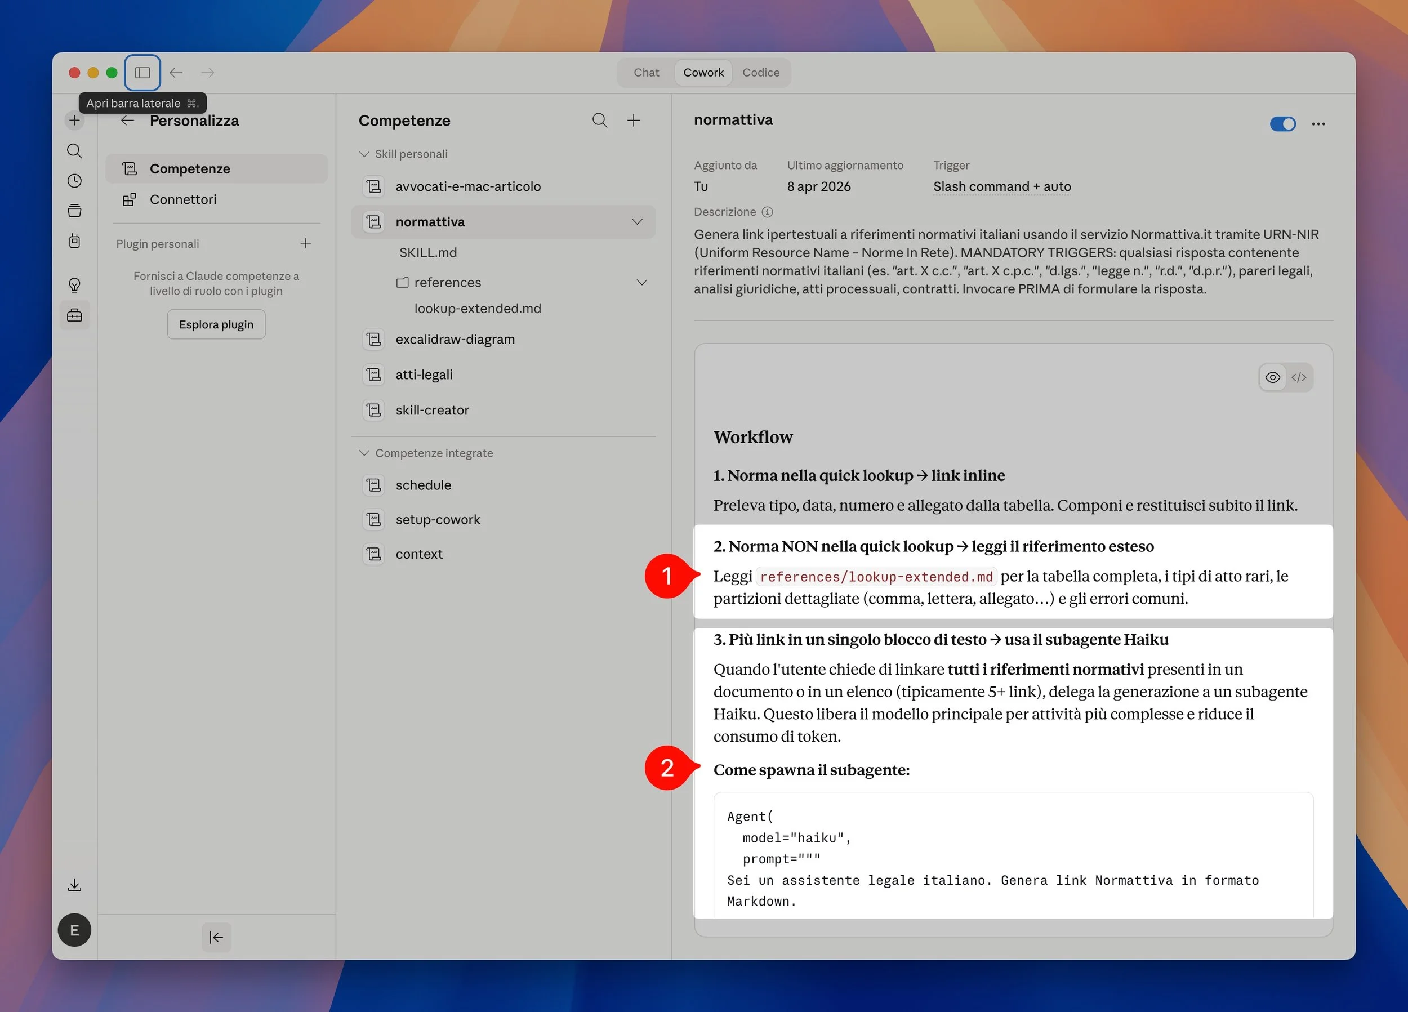
Task: Disable the normattiva skill toggle
Action: [x=1282, y=124]
